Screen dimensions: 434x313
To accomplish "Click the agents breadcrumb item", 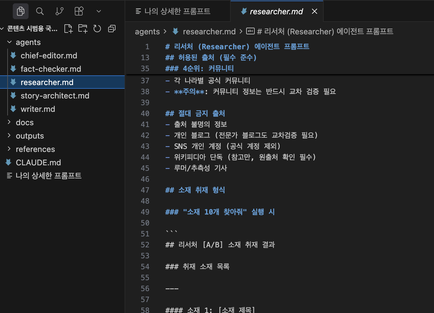I will 147,31.
